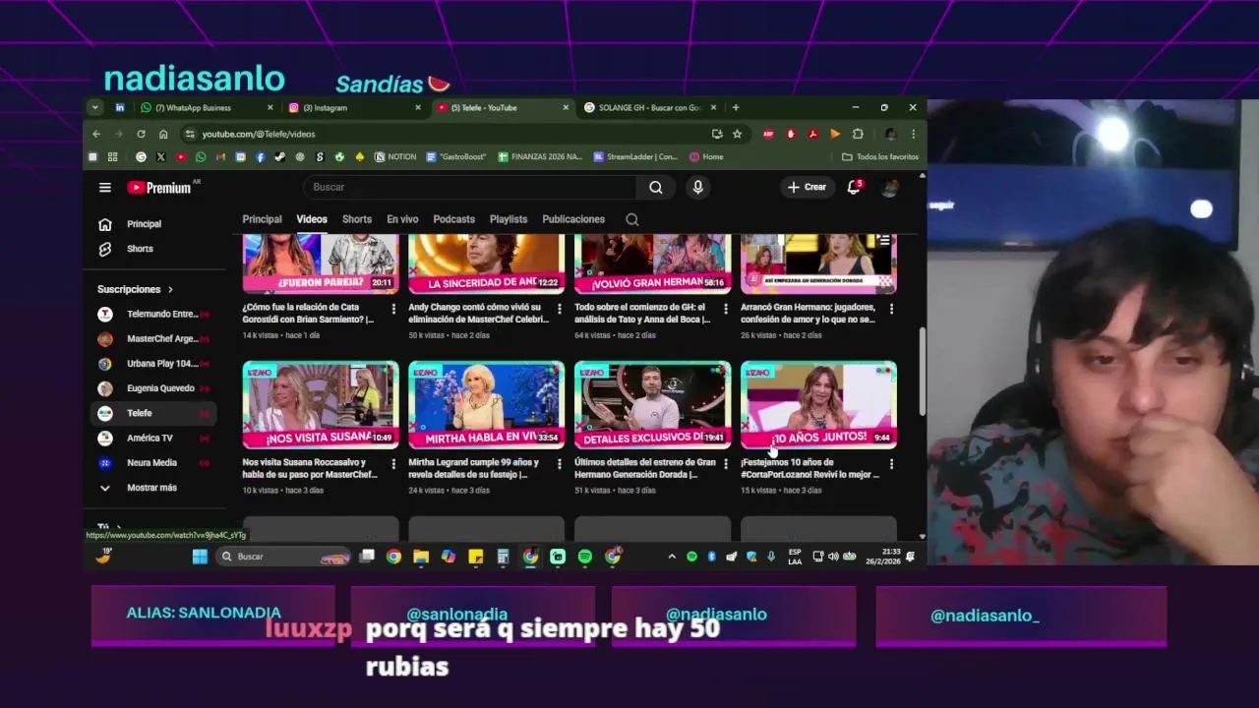Search within the Telefe channel
Viewport: 1259px width, 708px height.
(x=632, y=219)
